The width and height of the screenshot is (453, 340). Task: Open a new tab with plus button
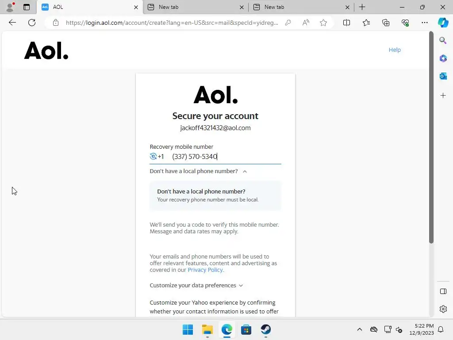[x=362, y=7]
